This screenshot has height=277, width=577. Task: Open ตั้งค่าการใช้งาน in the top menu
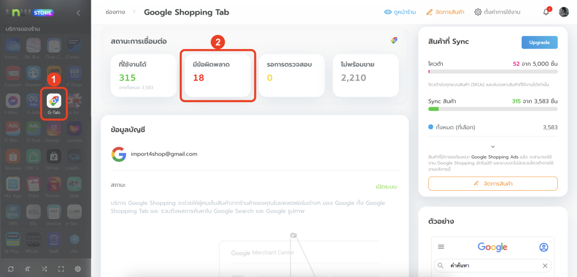tap(496, 12)
